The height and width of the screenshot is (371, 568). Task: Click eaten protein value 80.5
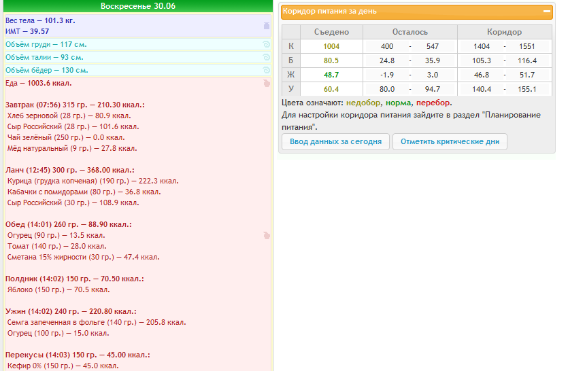331,60
